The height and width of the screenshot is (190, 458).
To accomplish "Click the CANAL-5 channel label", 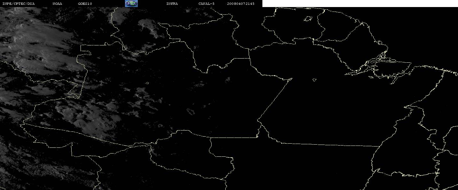I will [x=206, y=4].
